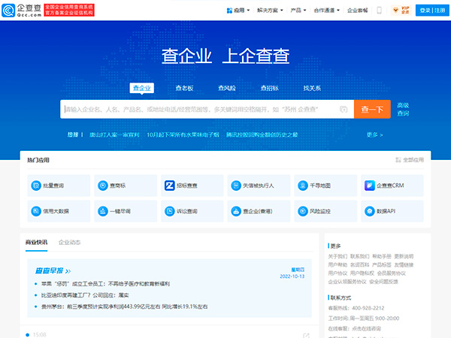Screen dimensions: 451x338
Task: Click 更新说明 footer link
Action: tap(404, 256)
